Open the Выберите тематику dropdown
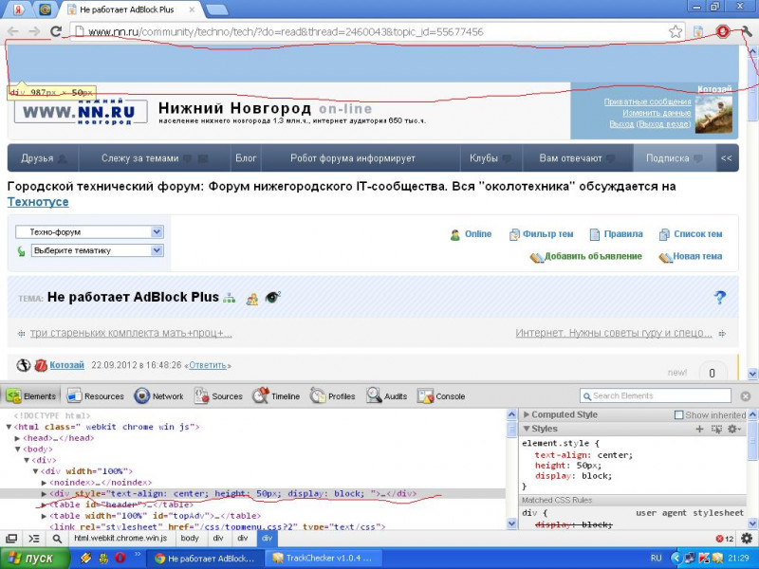This screenshot has width=759, height=569. point(98,250)
